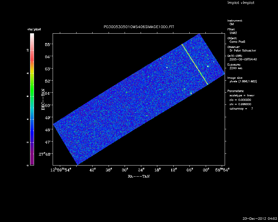Click the timestamp '23-Dec-2012 04:53'
This screenshot has width=278, height=222.
tap(260, 219)
